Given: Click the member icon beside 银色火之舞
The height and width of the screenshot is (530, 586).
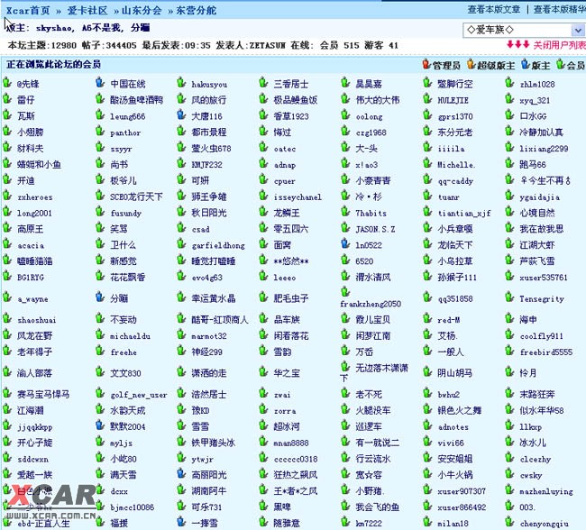Looking at the screenshot, I should coord(427,409).
